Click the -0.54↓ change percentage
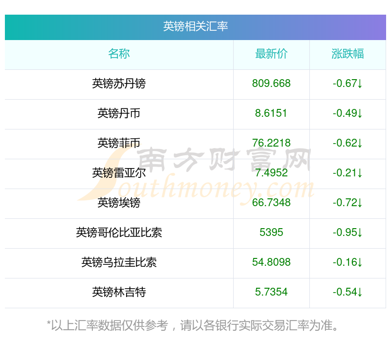Image resolution: width=391 pixels, height=341 pixels. click(x=348, y=292)
